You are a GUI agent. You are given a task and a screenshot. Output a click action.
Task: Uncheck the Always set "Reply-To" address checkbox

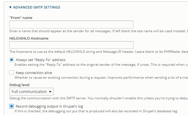(12, 60)
